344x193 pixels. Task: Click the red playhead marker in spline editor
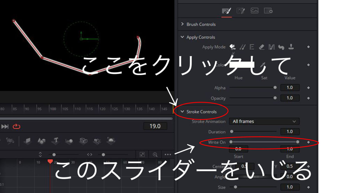tap(50, 161)
